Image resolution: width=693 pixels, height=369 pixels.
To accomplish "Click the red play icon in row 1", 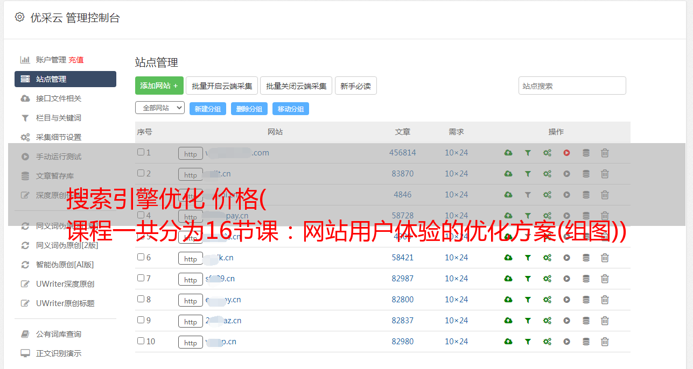I will point(566,153).
